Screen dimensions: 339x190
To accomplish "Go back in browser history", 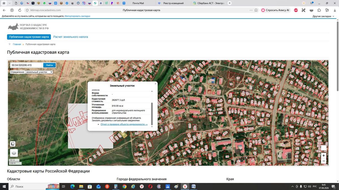I will coord(4,10).
